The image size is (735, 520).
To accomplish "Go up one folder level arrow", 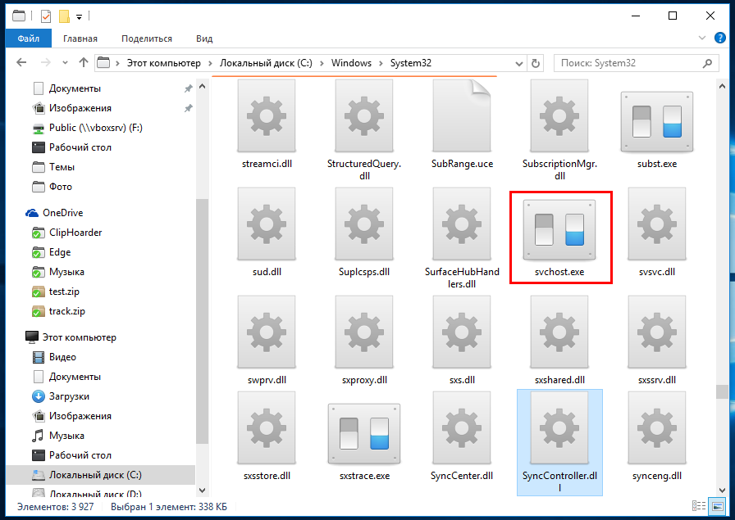I will (84, 62).
